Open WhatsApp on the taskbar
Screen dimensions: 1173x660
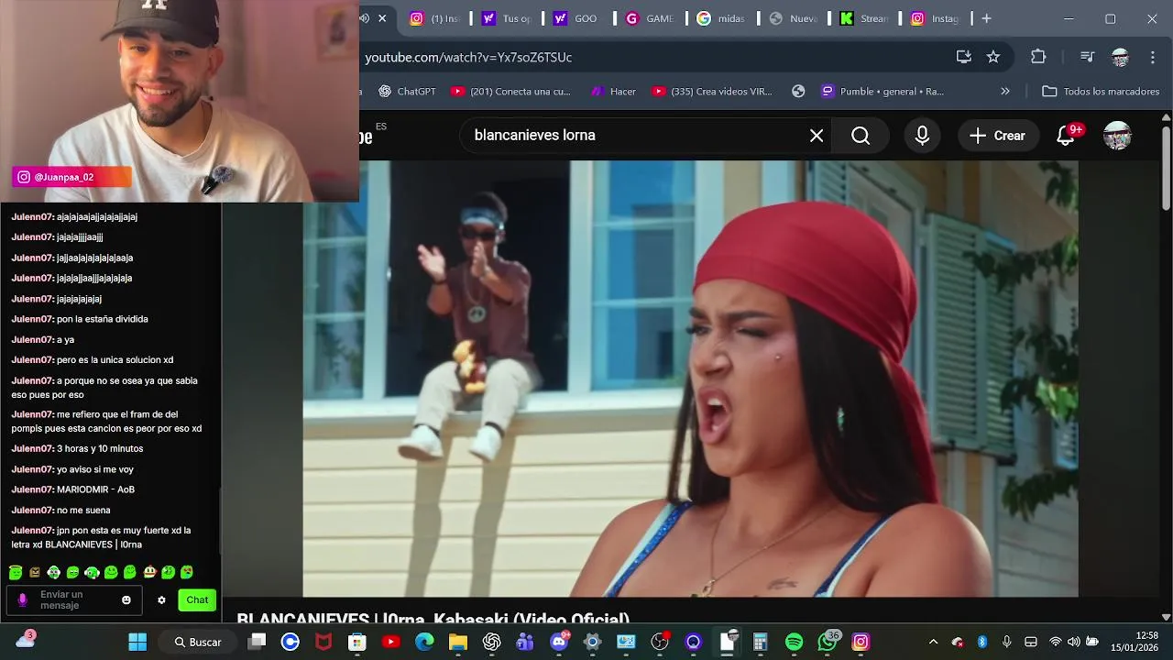[x=828, y=642]
